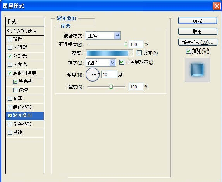Enable the 描边 stroke checkbox
The height and width of the screenshot is (182, 222).
click(10, 133)
